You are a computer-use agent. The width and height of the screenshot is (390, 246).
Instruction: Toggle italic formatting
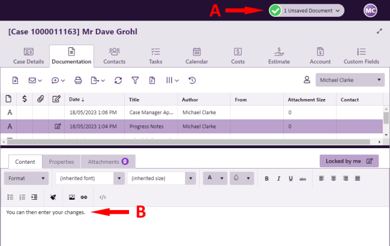(x=279, y=178)
